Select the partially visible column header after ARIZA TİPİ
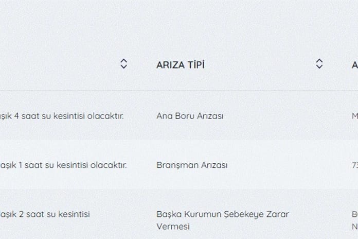 coord(355,65)
